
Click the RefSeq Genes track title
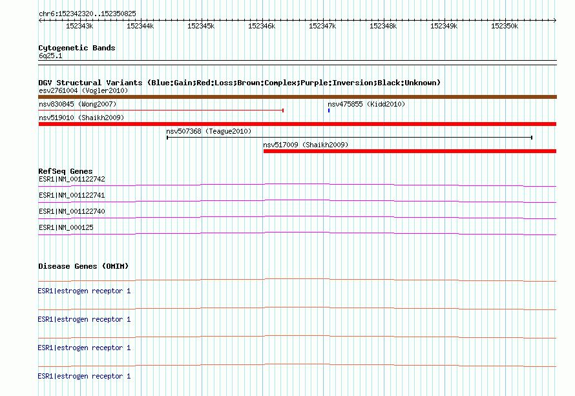click(65, 171)
